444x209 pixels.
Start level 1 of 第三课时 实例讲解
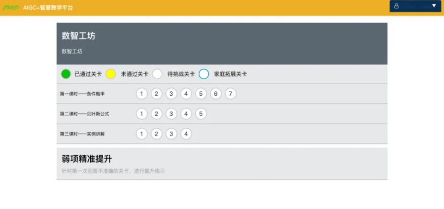[x=142, y=134]
